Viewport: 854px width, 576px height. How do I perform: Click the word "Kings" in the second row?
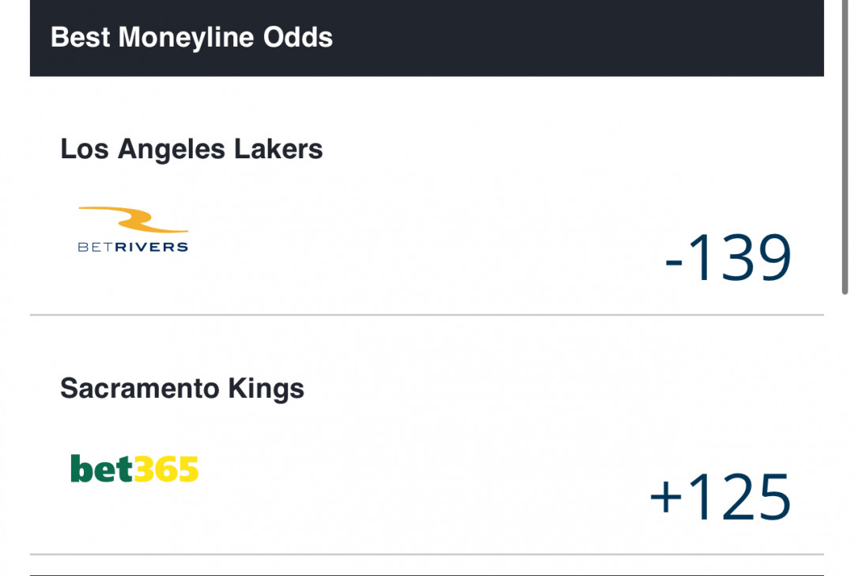tap(266, 388)
